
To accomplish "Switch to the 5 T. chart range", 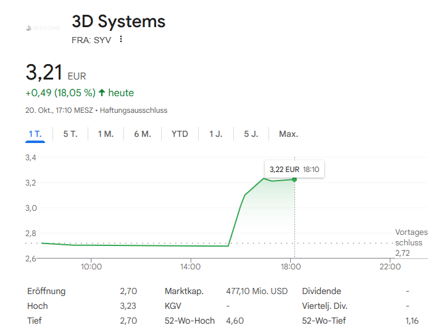I will (x=70, y=134).
